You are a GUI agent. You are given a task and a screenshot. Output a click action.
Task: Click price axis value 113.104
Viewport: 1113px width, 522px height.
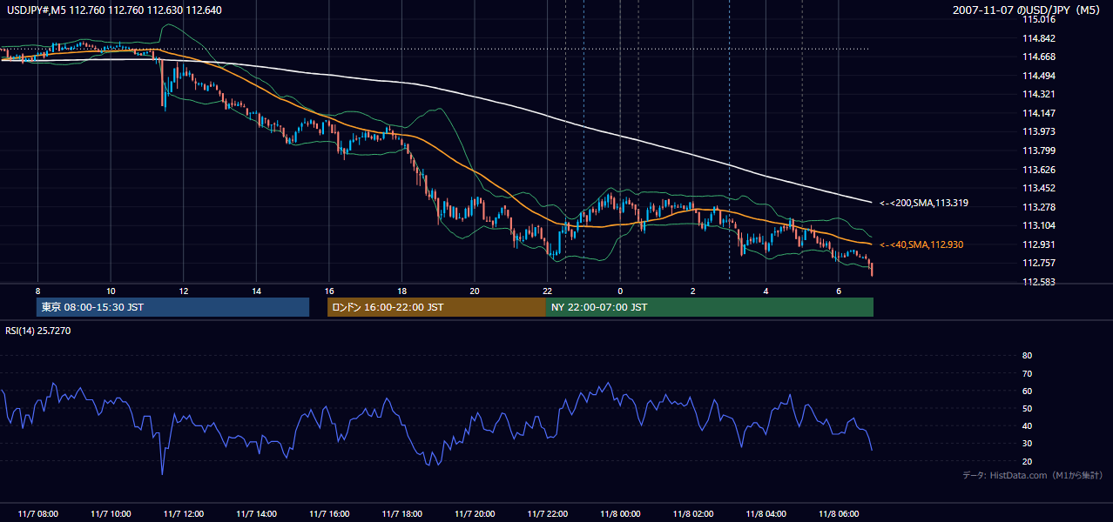[x=1039, y=225]
